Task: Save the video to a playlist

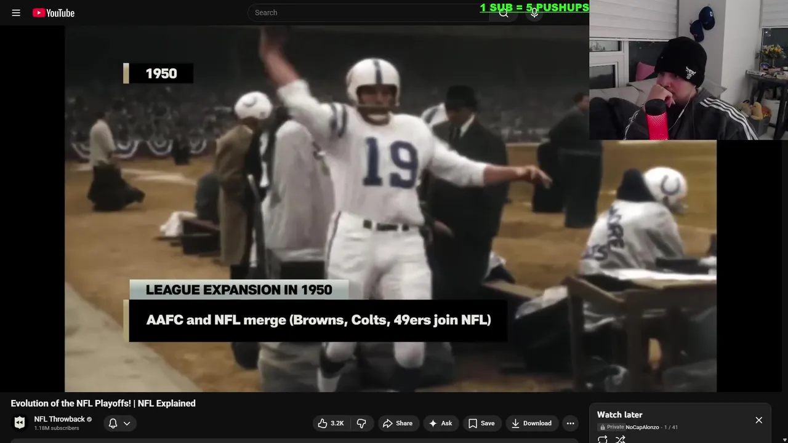Action: (x=481, y=423)
